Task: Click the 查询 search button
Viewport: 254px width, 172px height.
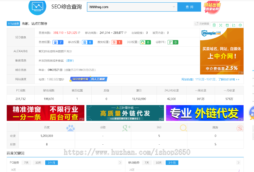Action: pos(189,7)
